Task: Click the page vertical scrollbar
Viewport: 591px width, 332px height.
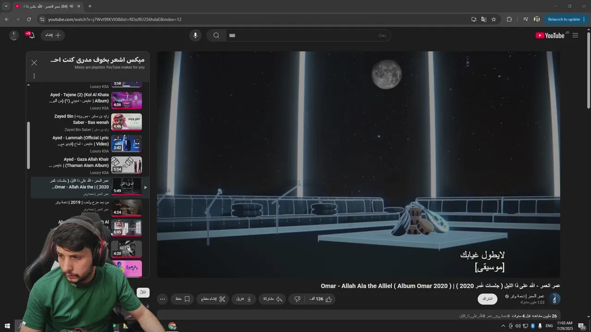Action: [x=588, y=69]
